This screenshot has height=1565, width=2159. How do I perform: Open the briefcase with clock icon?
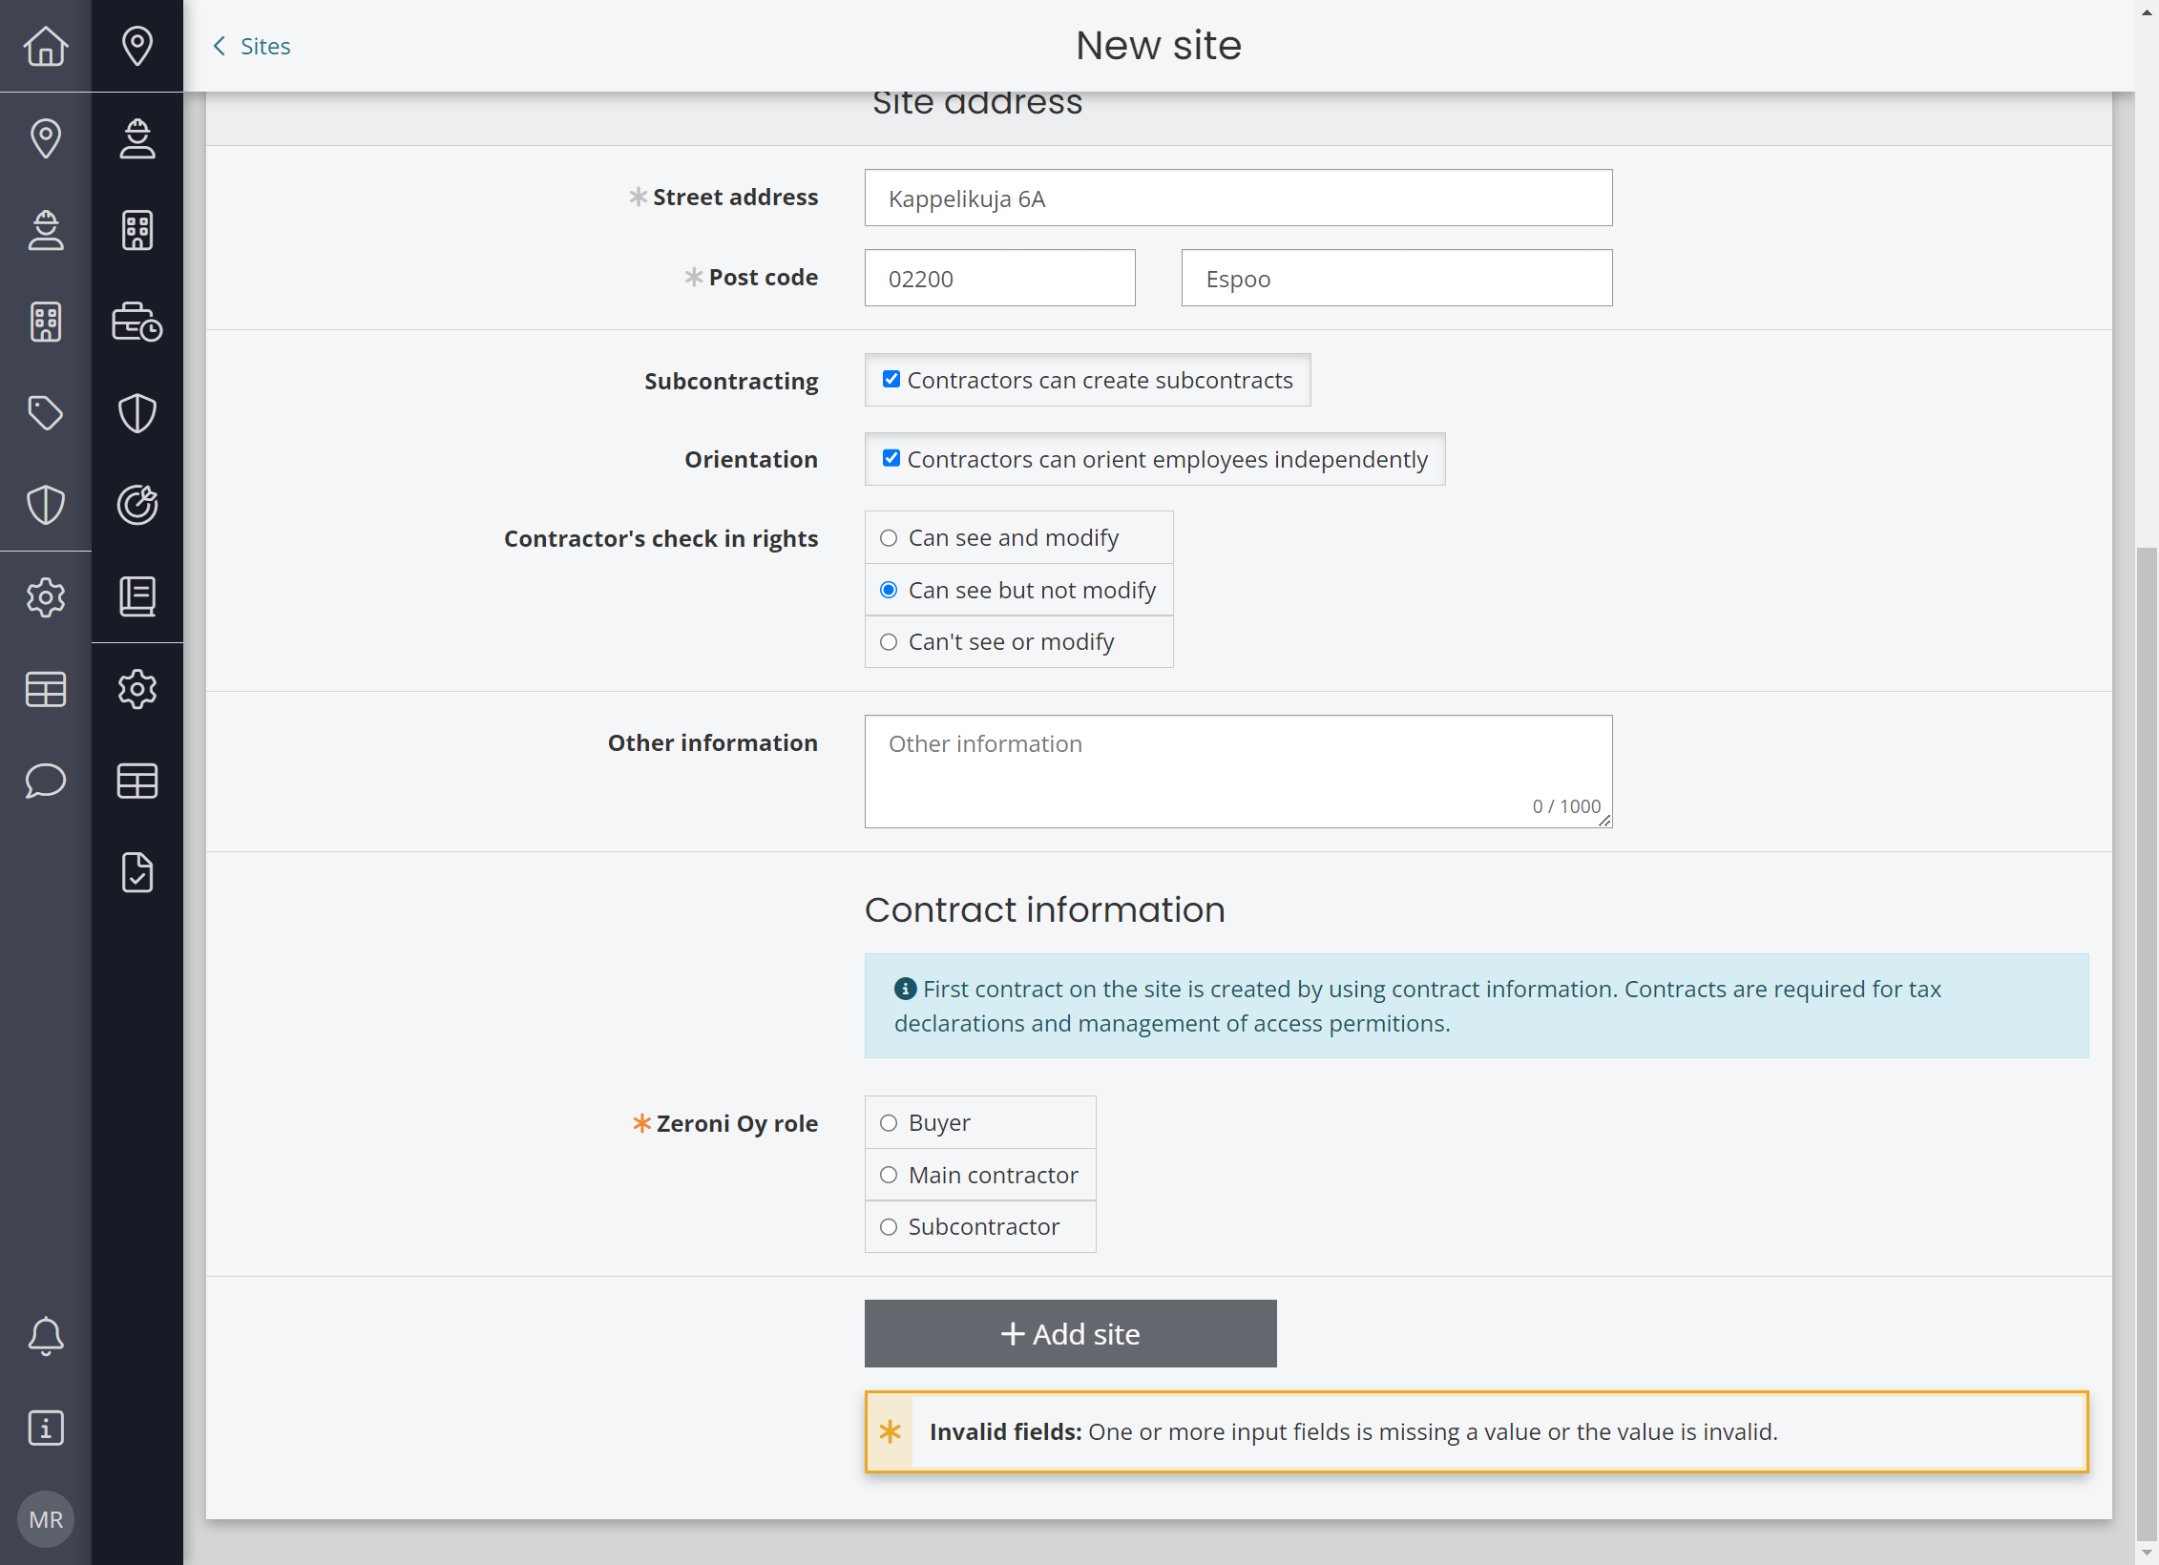[x=137, y=322]
